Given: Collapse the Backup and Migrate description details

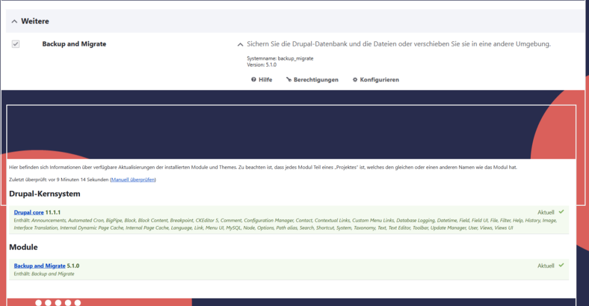Looking at the screenshot, I should pos(240,44).
